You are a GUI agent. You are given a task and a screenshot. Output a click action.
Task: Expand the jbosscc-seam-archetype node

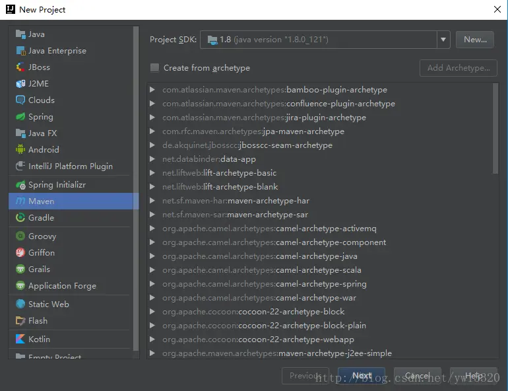pos(152,145)
